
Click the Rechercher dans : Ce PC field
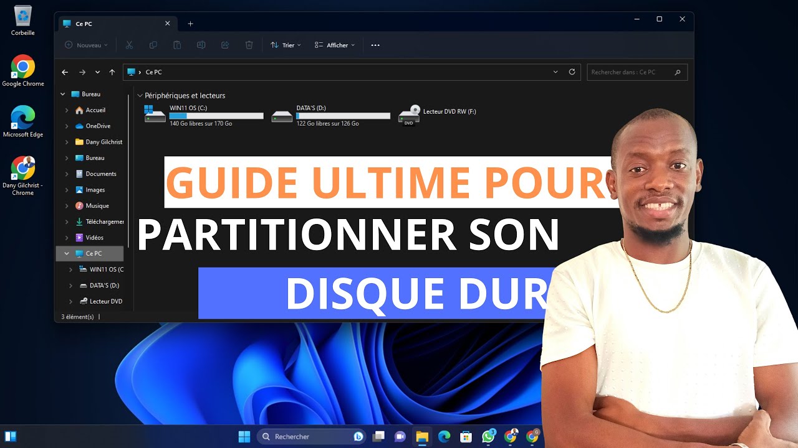(637, 72)
